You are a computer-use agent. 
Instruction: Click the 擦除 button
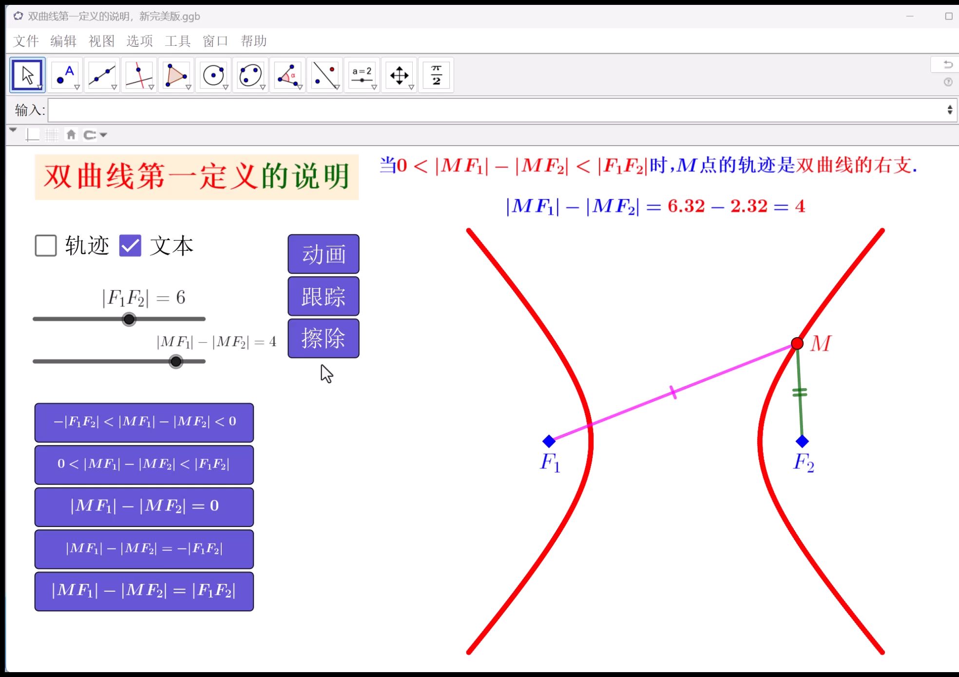(x=323, y=338)
